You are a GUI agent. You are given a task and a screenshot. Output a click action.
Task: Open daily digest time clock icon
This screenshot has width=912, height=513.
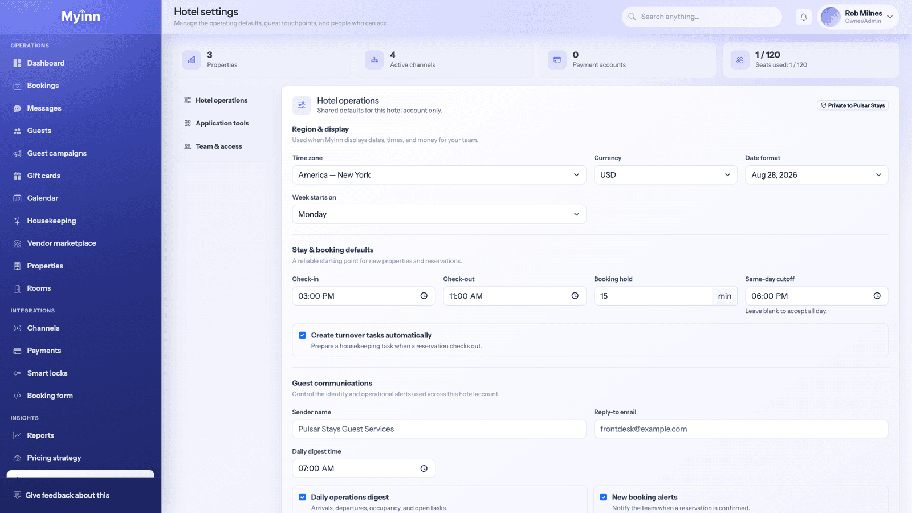coord(424,469)
